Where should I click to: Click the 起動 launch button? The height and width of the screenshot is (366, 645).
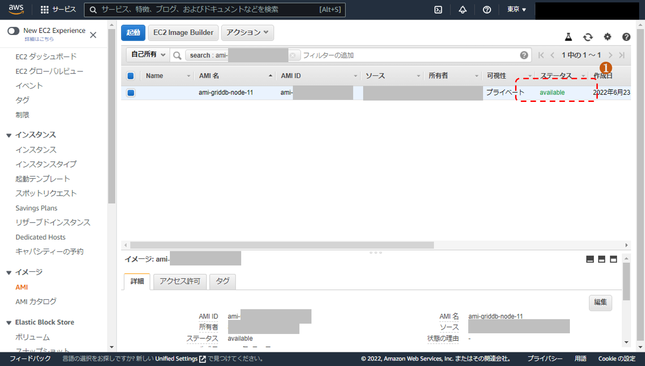point(133,33)
